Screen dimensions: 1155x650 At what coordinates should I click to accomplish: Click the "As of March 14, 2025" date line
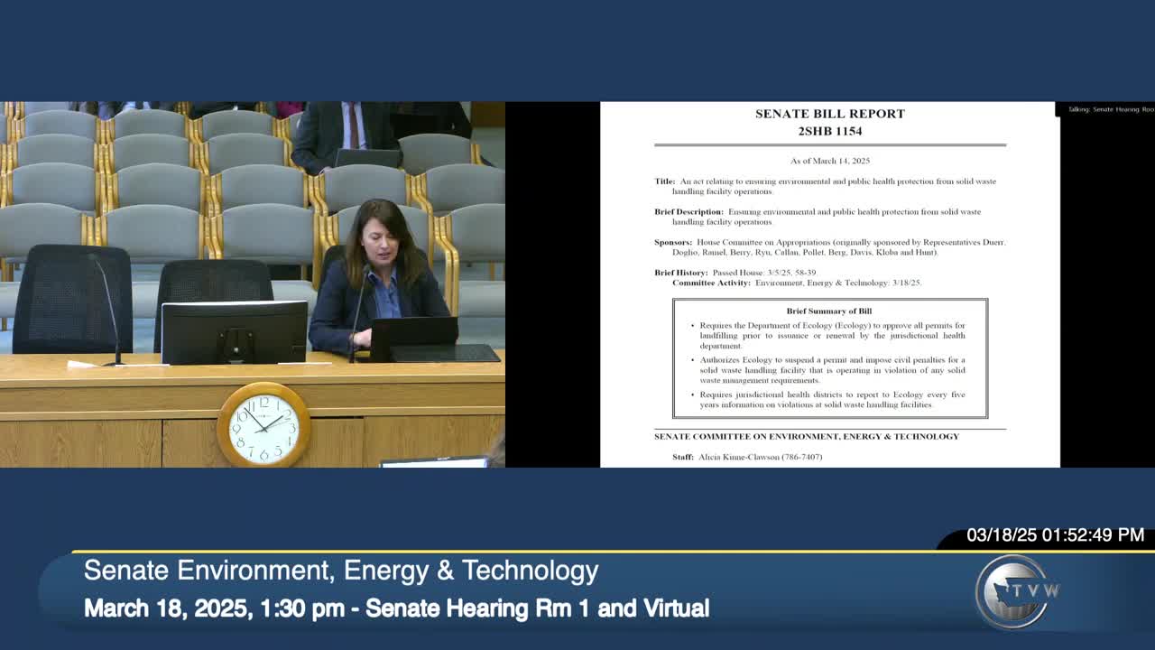pyautogui.click(x=830, y=161)
